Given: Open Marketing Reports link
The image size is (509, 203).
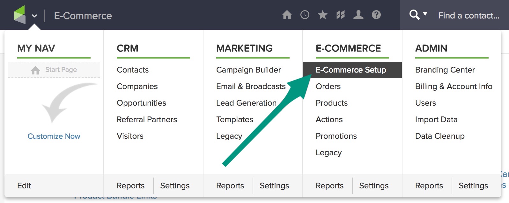Looking at the screenshot, I should 230,185.
